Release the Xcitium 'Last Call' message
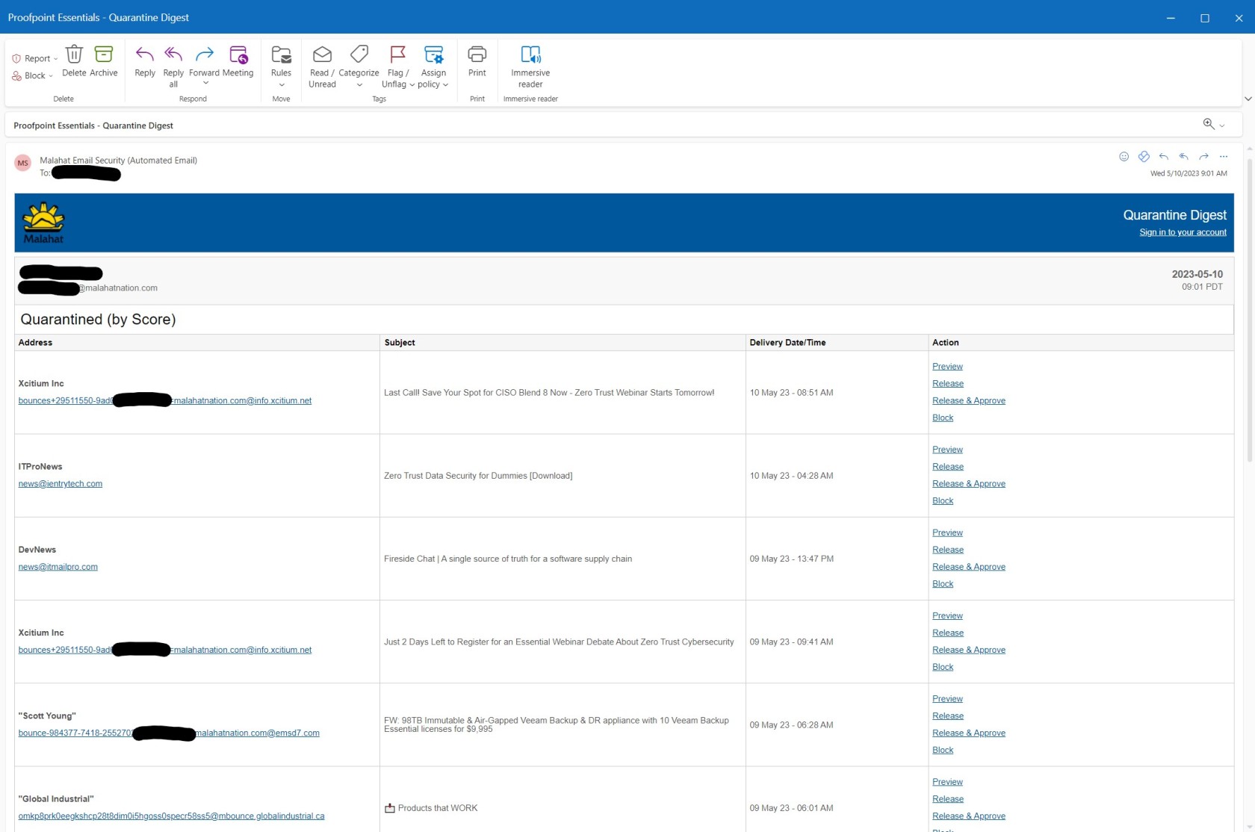Image resolution: width=1255 pixels, height=832 pixels. coord(948,383)
